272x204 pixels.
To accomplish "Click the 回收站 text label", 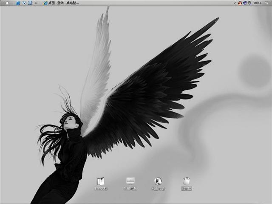I will point(186,188).
